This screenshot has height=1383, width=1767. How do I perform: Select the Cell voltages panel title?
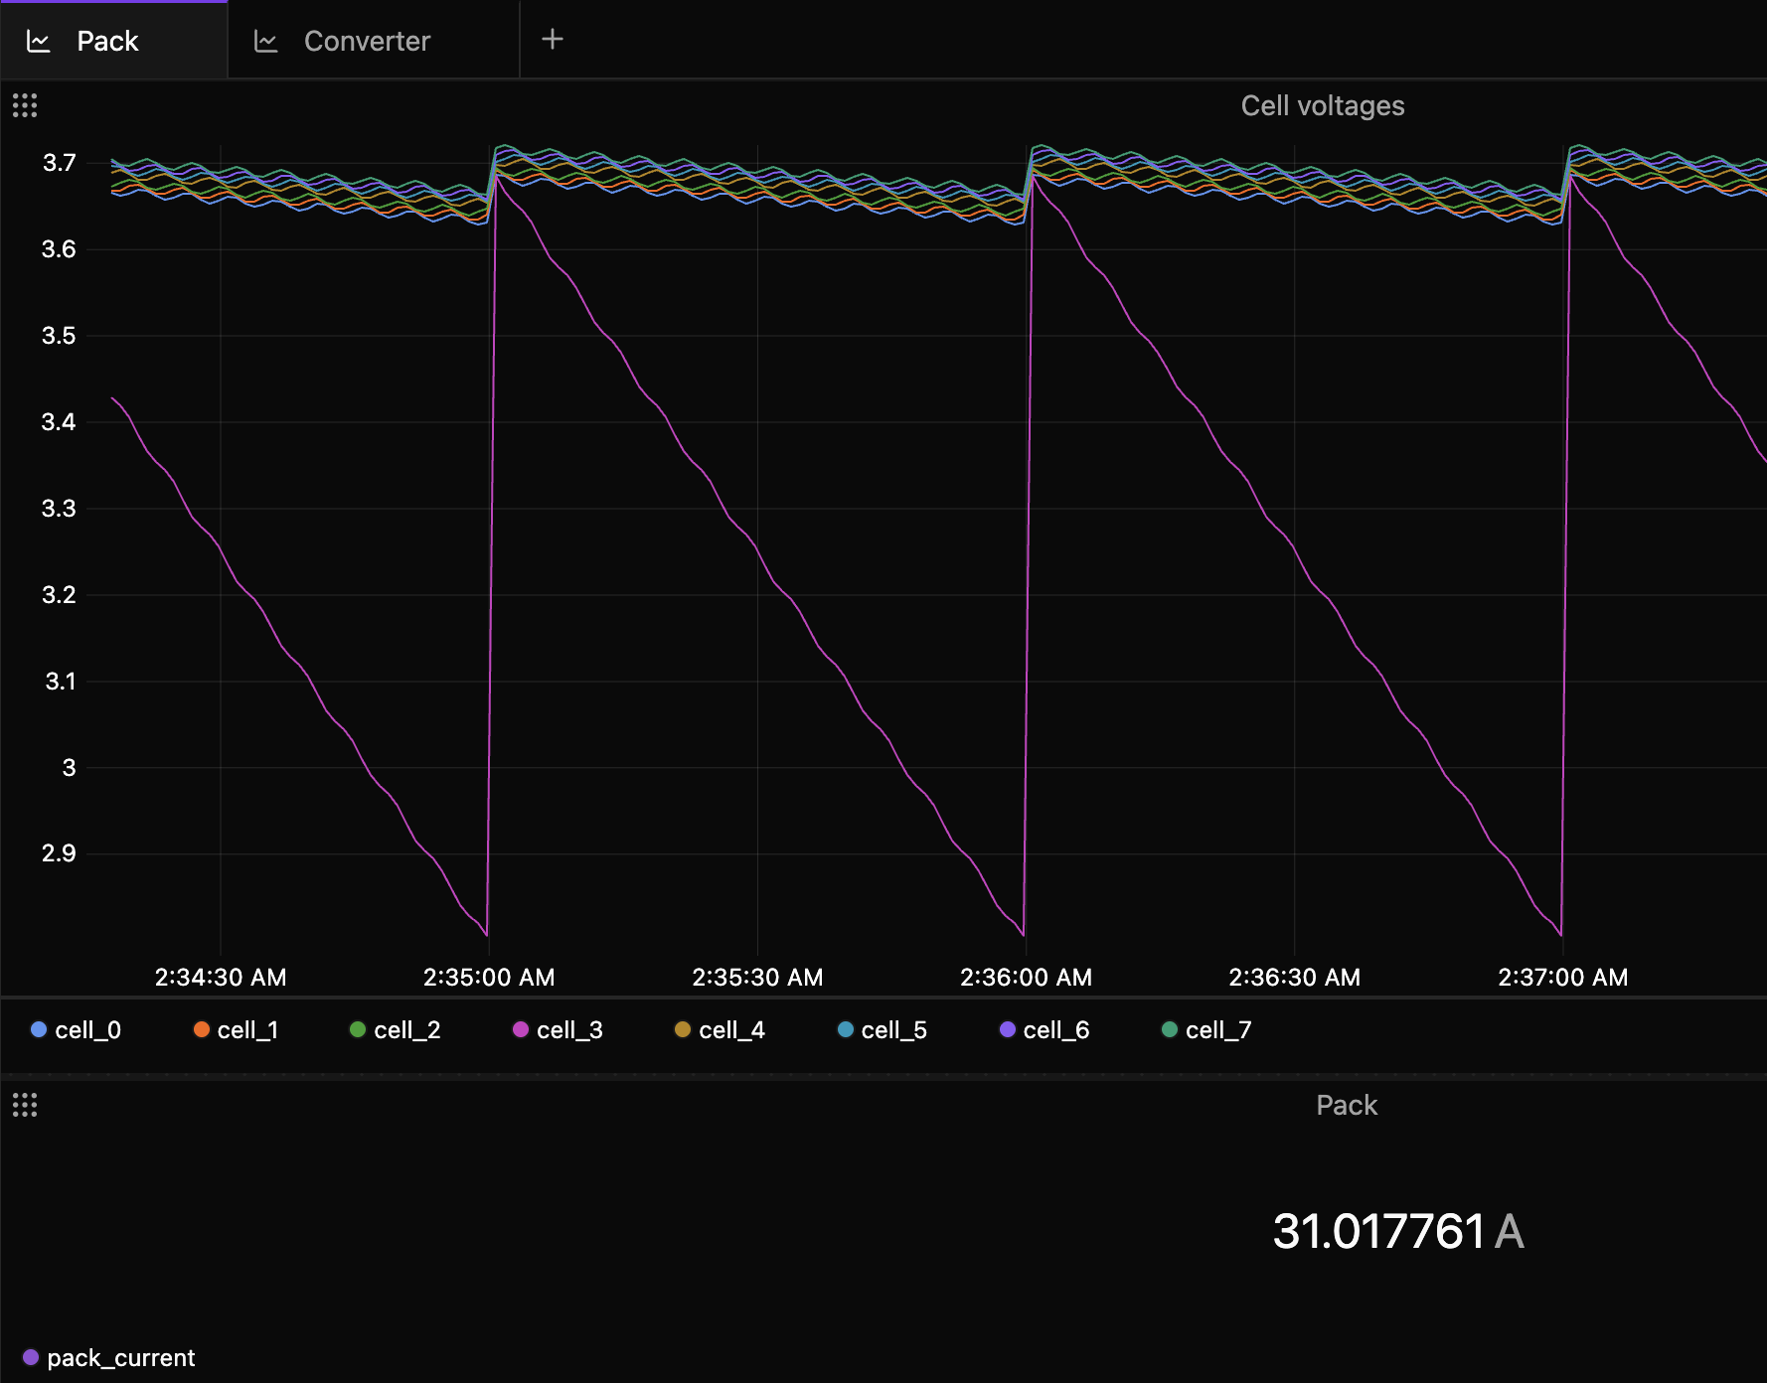pyautogui.click(x=1323, y=106)
